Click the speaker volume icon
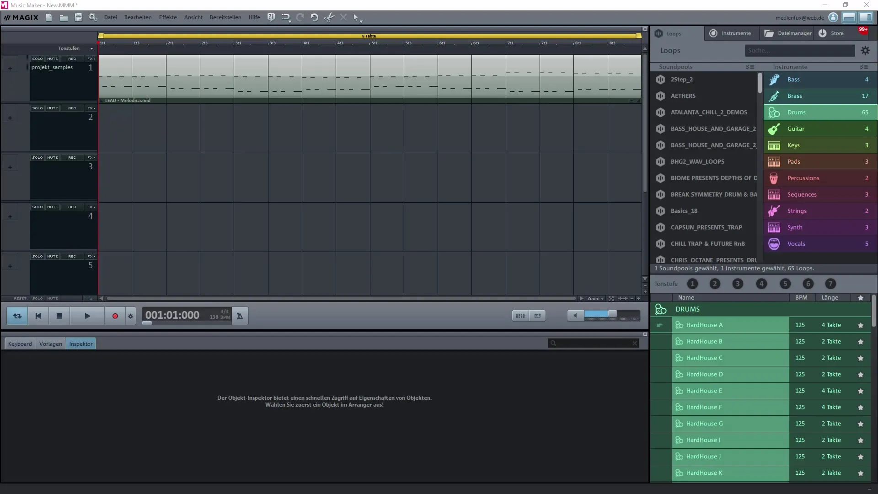Viewport: 878px width, 494px height. (x=575, y=316)
